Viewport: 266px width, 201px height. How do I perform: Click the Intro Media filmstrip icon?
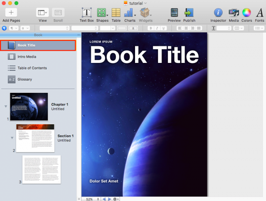click(11, 57)
